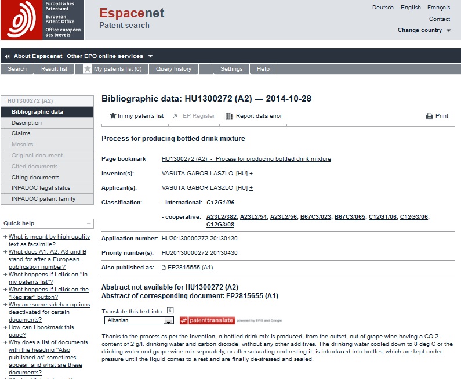This screenshot has width=461, height=379.
Task: Click the Report data error icon
Action: [229, 116]
